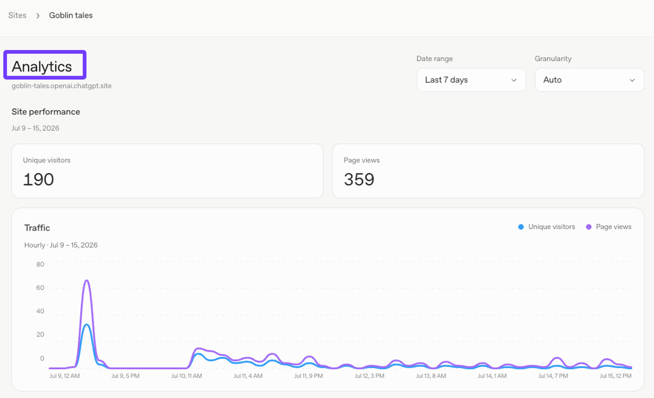Click the Jul 11, 4 AM axis label

coord(248,376)
